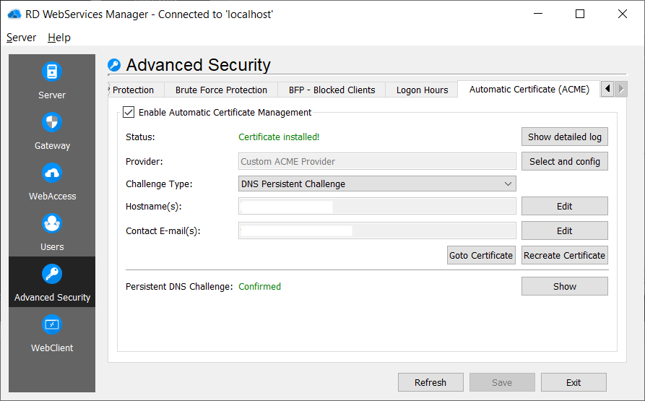Image resolution: width=645 pixels, height=401 pixels.
Task: Click the greyed-out Save button
Action: (502, 382)
